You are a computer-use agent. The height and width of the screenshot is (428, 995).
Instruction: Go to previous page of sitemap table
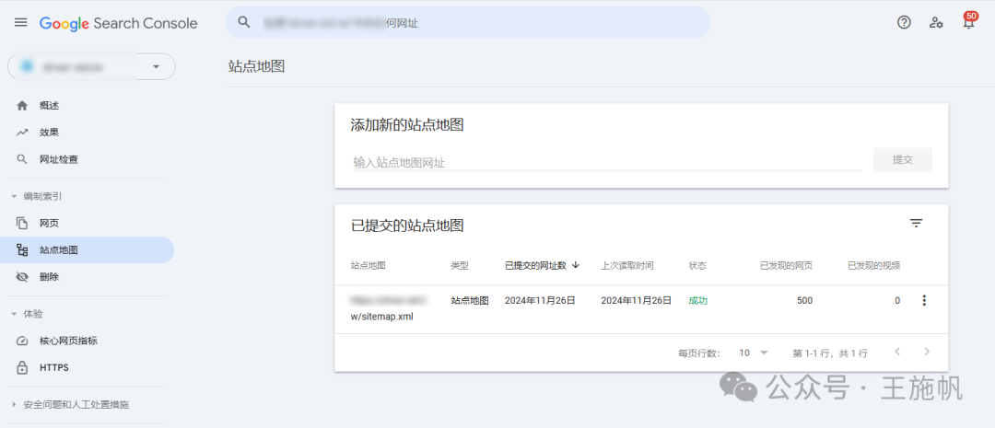click(x=897, y=352)
